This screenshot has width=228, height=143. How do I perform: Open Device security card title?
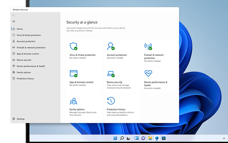pos(114,82)
